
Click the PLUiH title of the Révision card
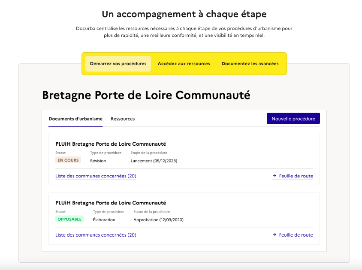pyautogui.click(x=111, y=144)
